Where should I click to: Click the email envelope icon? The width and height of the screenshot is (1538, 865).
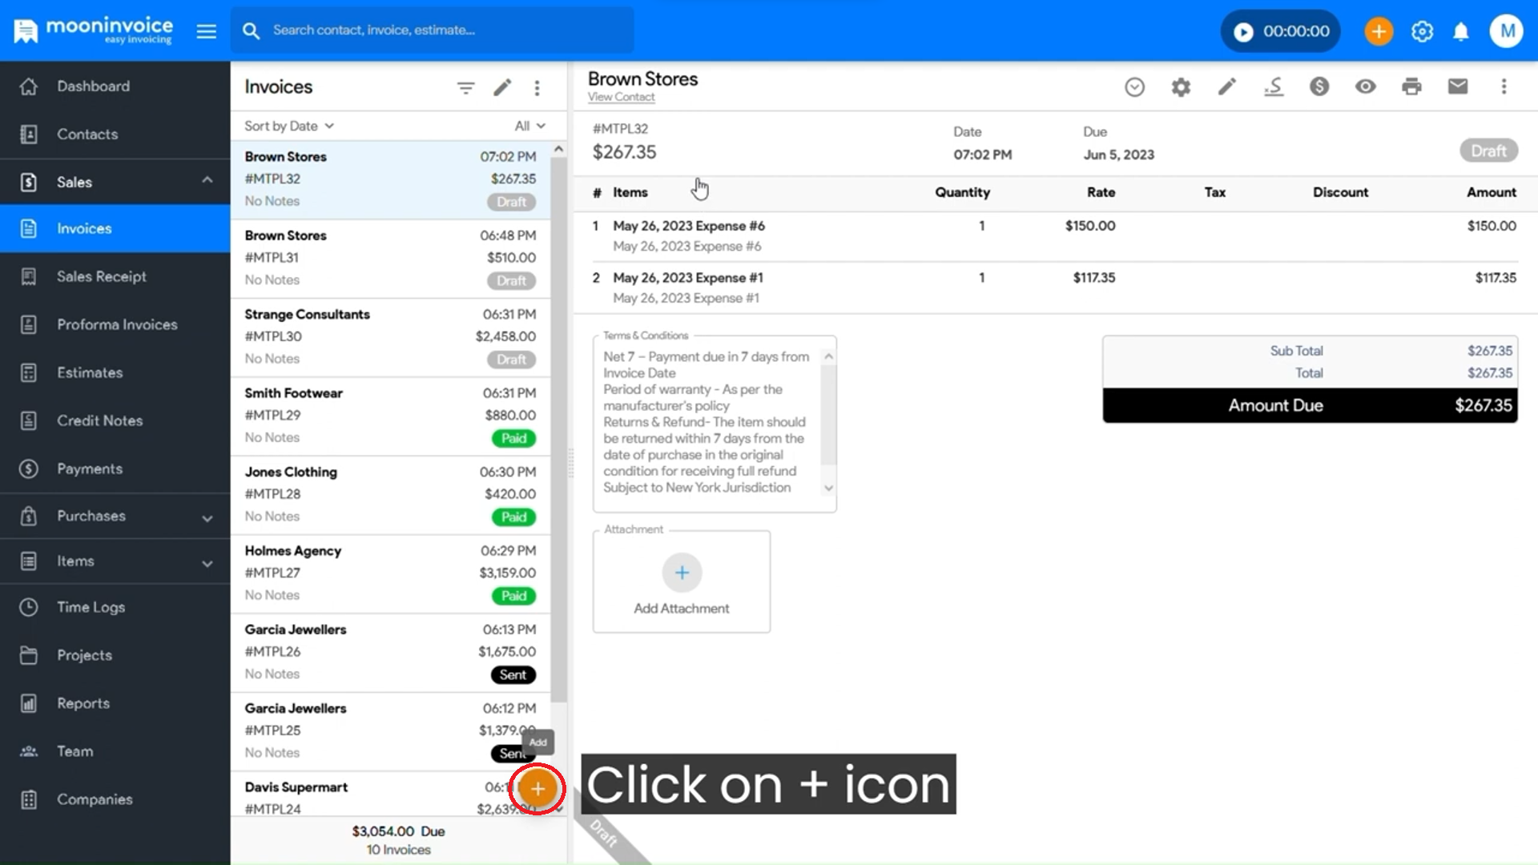click(x=1458, y=86)
